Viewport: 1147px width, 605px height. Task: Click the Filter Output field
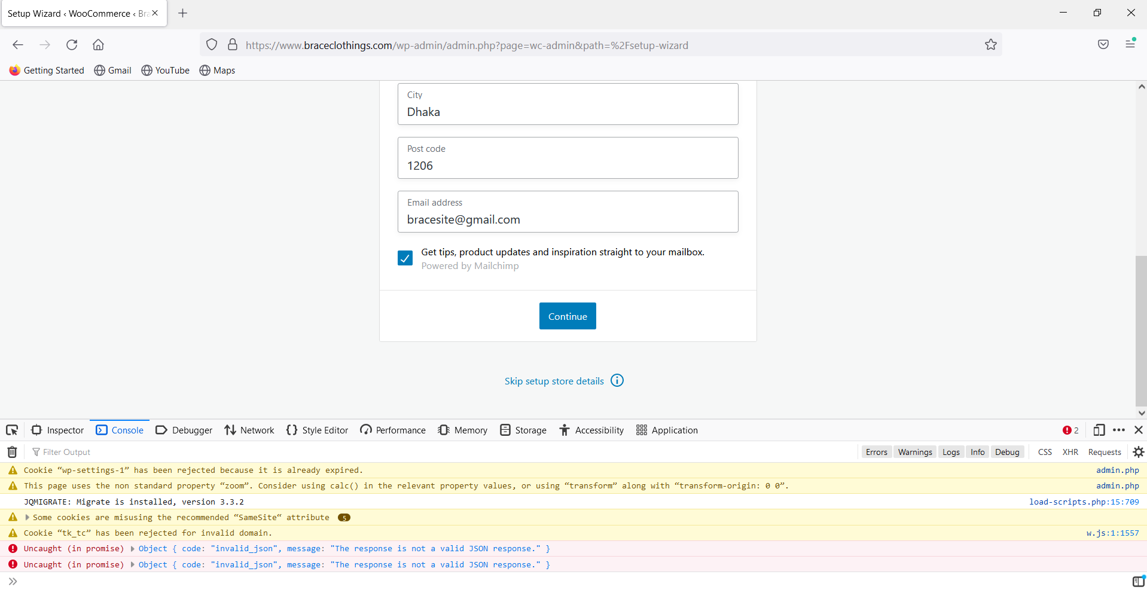pos(443,452)
